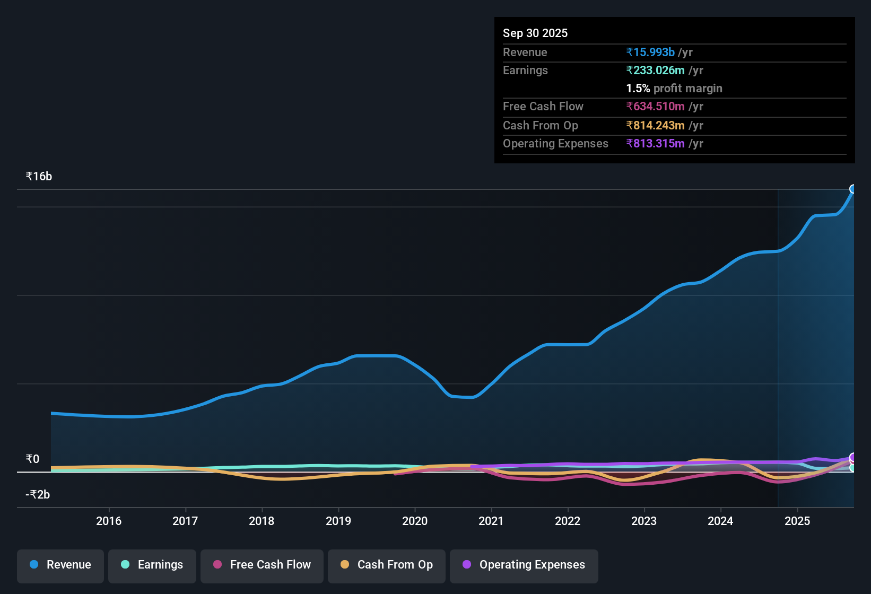Screen dimensions: 871x594
Task: Click the blue Revenue legend dot
Action: (34, 564)
